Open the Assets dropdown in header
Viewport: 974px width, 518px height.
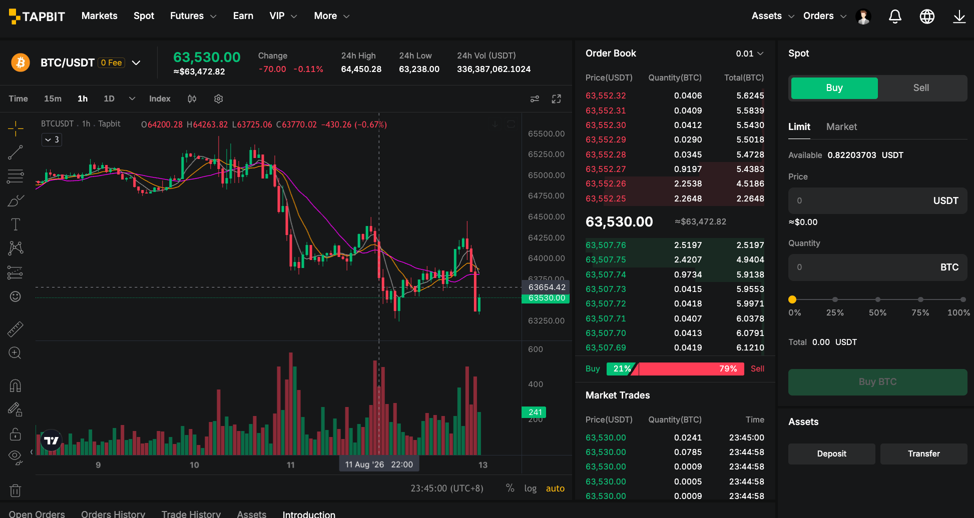pos(773,16)
